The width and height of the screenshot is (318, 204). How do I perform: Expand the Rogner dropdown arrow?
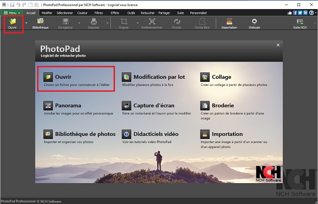click(x=137, y=23)
